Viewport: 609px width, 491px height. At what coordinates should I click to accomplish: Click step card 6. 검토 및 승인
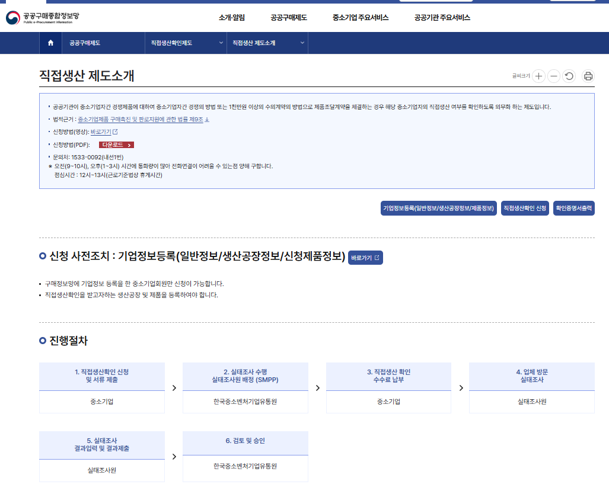pyautogui.click(x=245, y=457)
